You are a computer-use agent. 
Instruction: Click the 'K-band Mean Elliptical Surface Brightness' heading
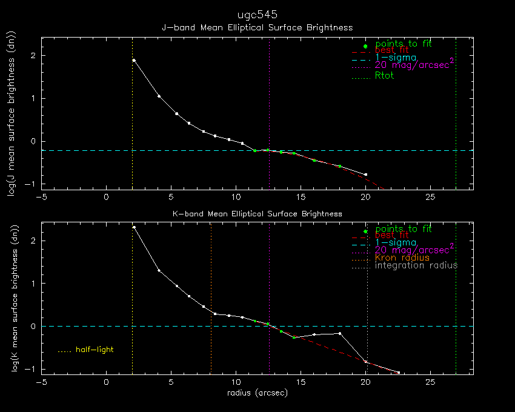tap(257, 214)
